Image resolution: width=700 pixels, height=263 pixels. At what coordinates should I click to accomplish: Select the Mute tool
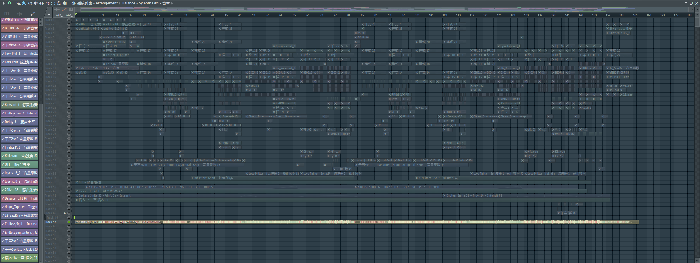click(x=36, y=3)
